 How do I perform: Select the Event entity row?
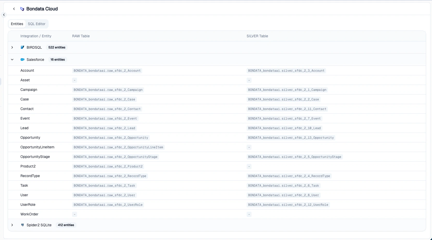pyautogui.click(x=217, y=118)
